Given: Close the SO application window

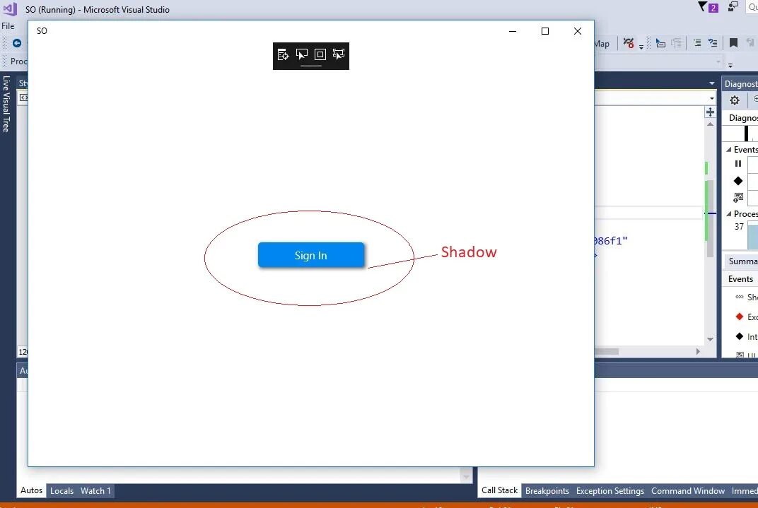Looking at the screenshot, I should [x=577, y=31].
